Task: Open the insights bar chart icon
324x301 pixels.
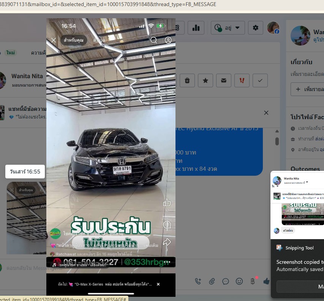Action: click(196, 28)
